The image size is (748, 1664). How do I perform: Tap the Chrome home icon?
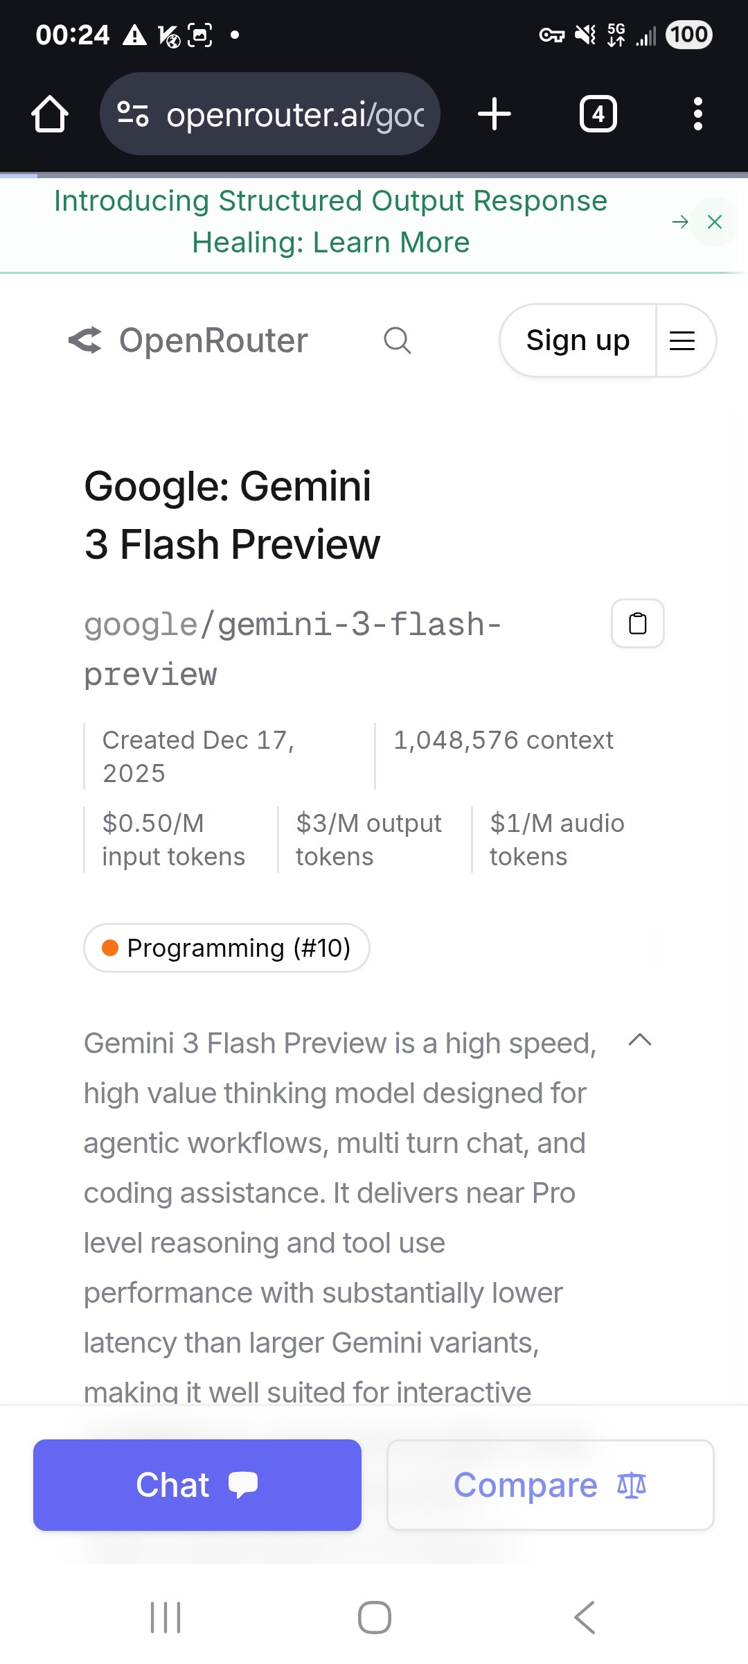click(50, 114)
